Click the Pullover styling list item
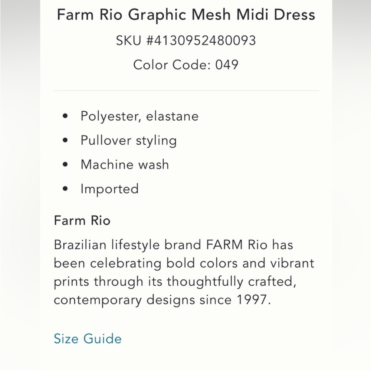 tap(128, 141)
